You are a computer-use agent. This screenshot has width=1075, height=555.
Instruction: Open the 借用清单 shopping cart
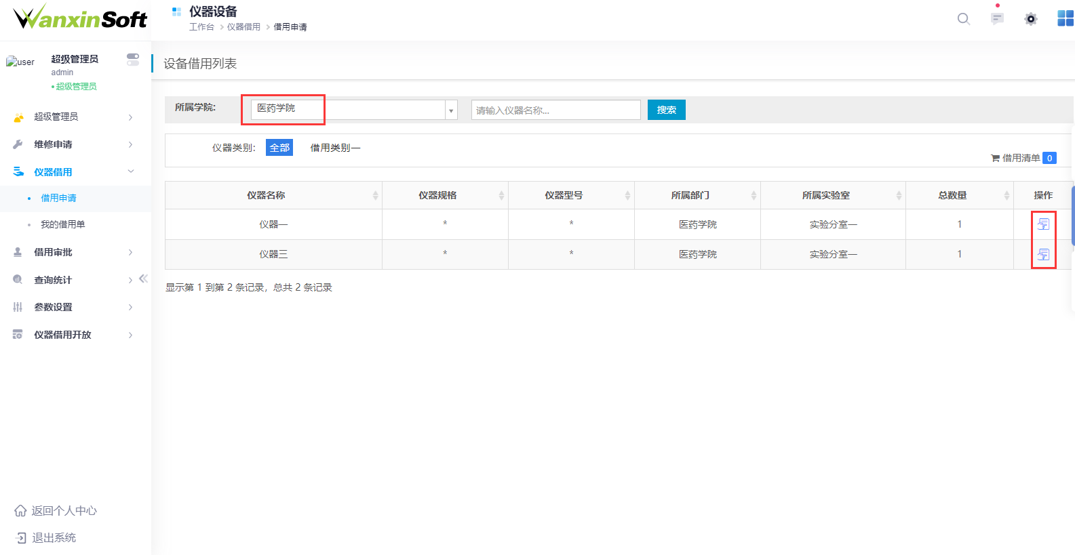[1023, 158]
